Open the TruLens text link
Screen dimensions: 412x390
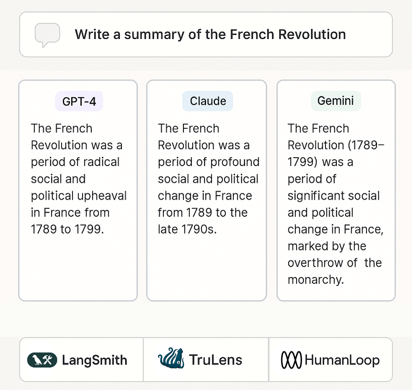(x=216, y=360)
